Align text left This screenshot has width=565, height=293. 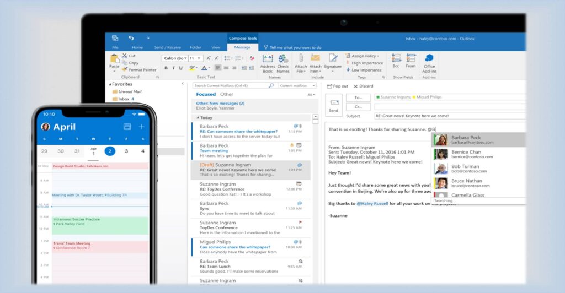218,68
